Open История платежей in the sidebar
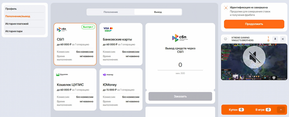Image resolution: width=289 pixels, height=117 pixels. point(24,24)
